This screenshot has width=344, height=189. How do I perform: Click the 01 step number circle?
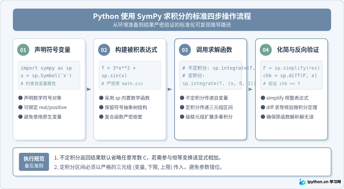23,50
